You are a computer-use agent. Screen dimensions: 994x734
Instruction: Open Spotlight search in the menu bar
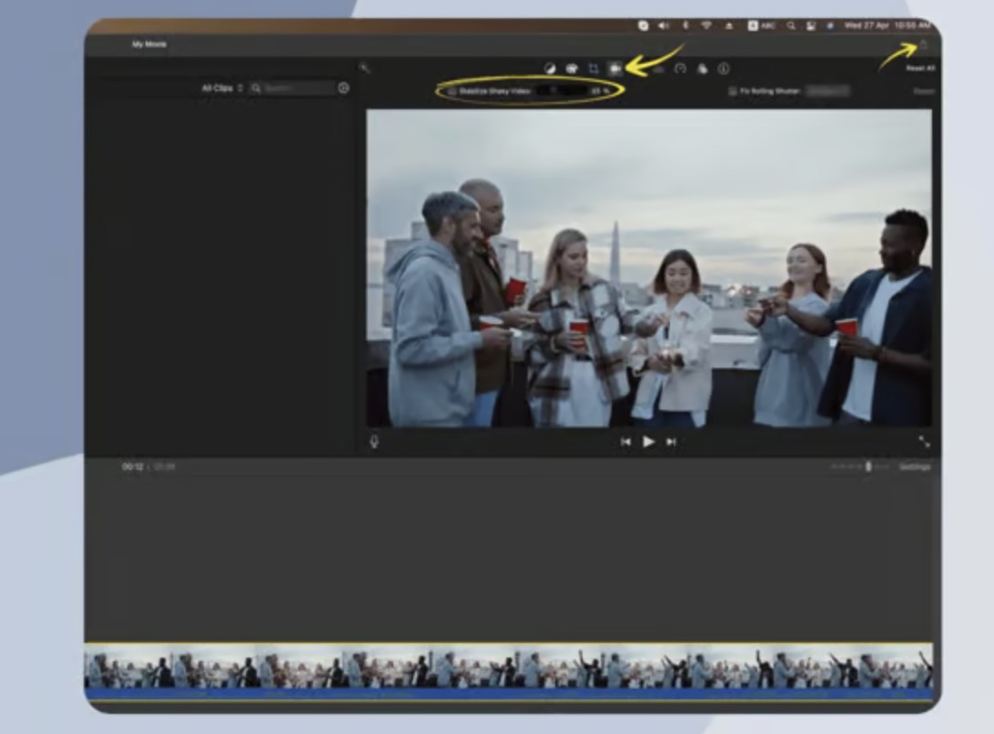point(790,25)
